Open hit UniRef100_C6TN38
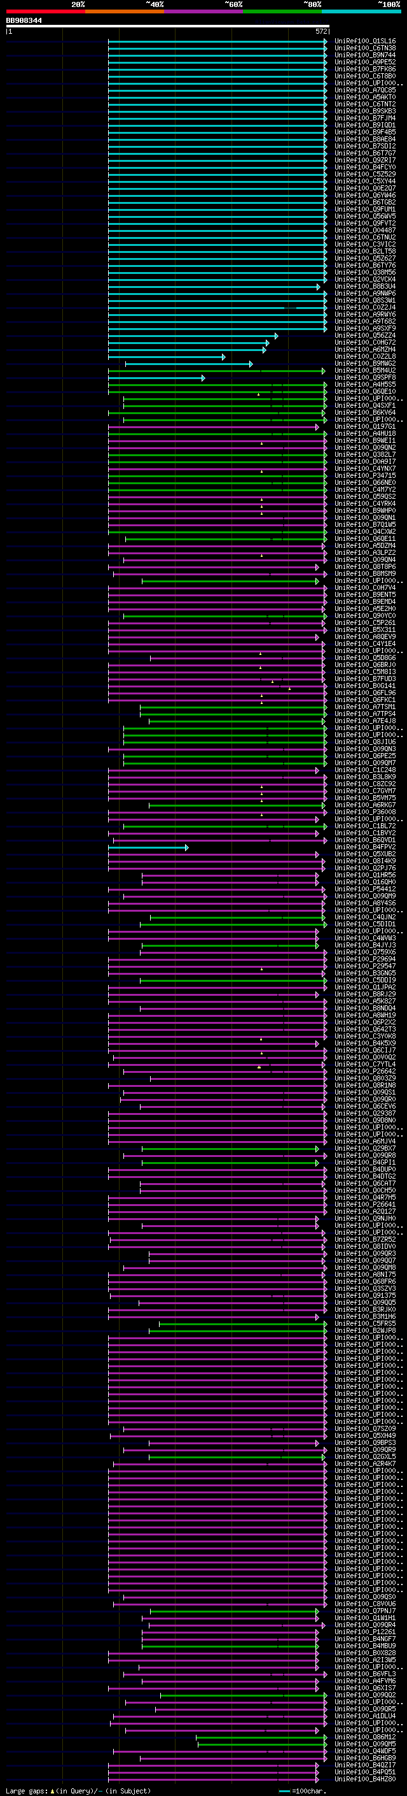The width and height of the screenshot is (407, 1796). click(365, 48)
